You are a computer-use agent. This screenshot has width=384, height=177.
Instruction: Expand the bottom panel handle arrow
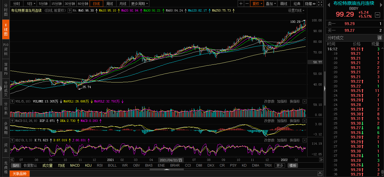tap(166, 169)
